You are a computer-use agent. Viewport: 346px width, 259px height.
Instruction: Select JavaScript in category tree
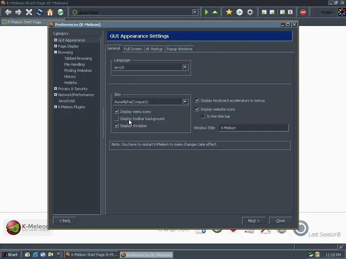(x=67, y=100)
